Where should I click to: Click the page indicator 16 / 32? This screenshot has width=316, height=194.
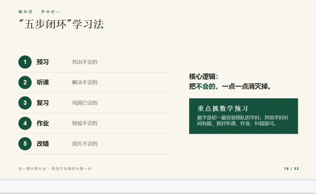[291, 169]
